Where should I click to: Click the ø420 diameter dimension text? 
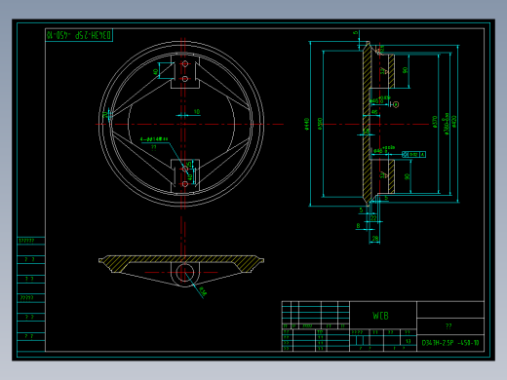tap(454, 121)
